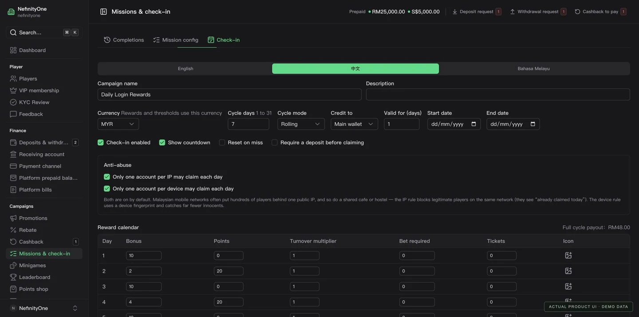Open Minigames page
Viewport: 639px width, 317px height.
[x=44, y=265]
